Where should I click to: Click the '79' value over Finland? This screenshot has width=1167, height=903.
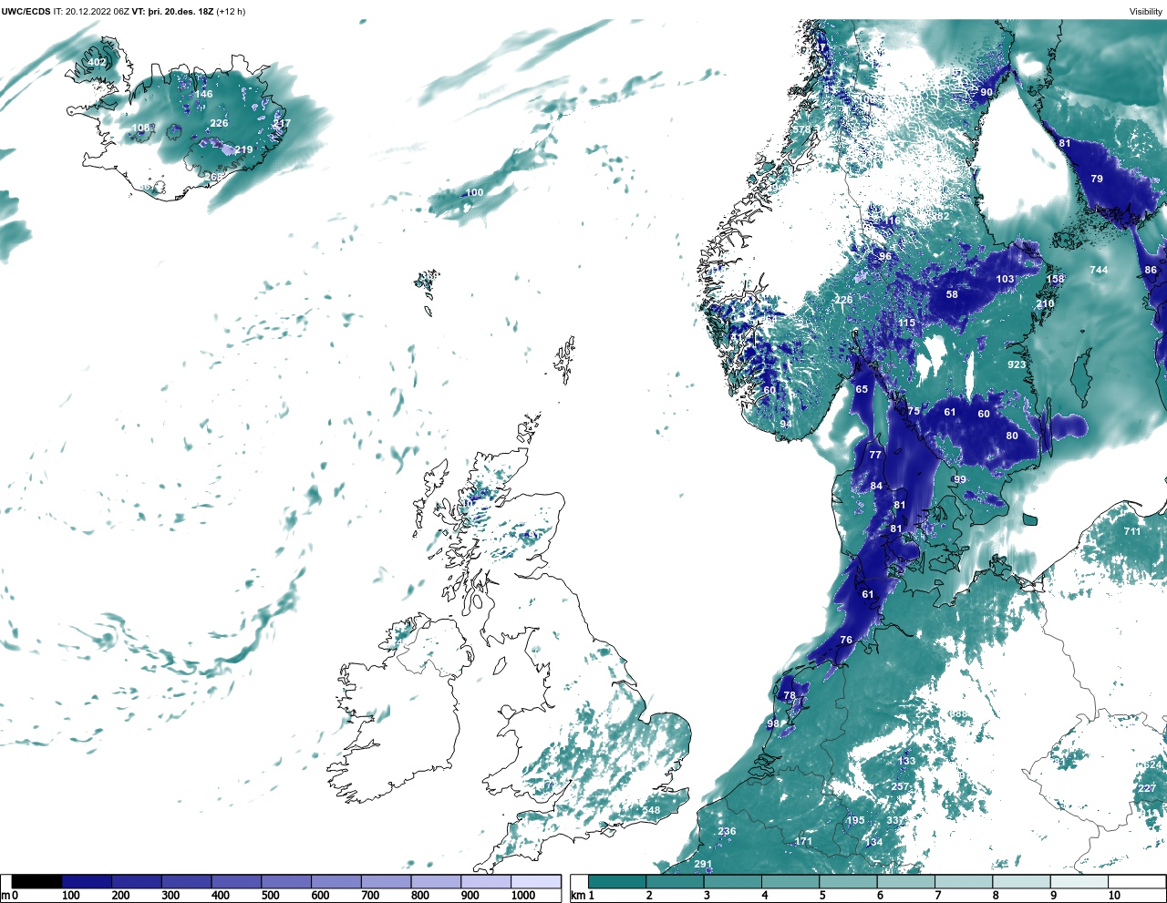click(x=1097, y=179)
